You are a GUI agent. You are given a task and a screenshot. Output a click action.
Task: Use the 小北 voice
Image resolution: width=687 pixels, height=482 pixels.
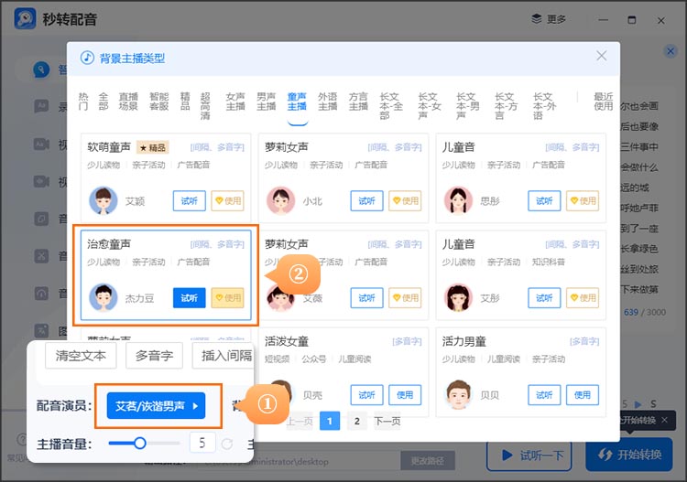pos(405,201)
